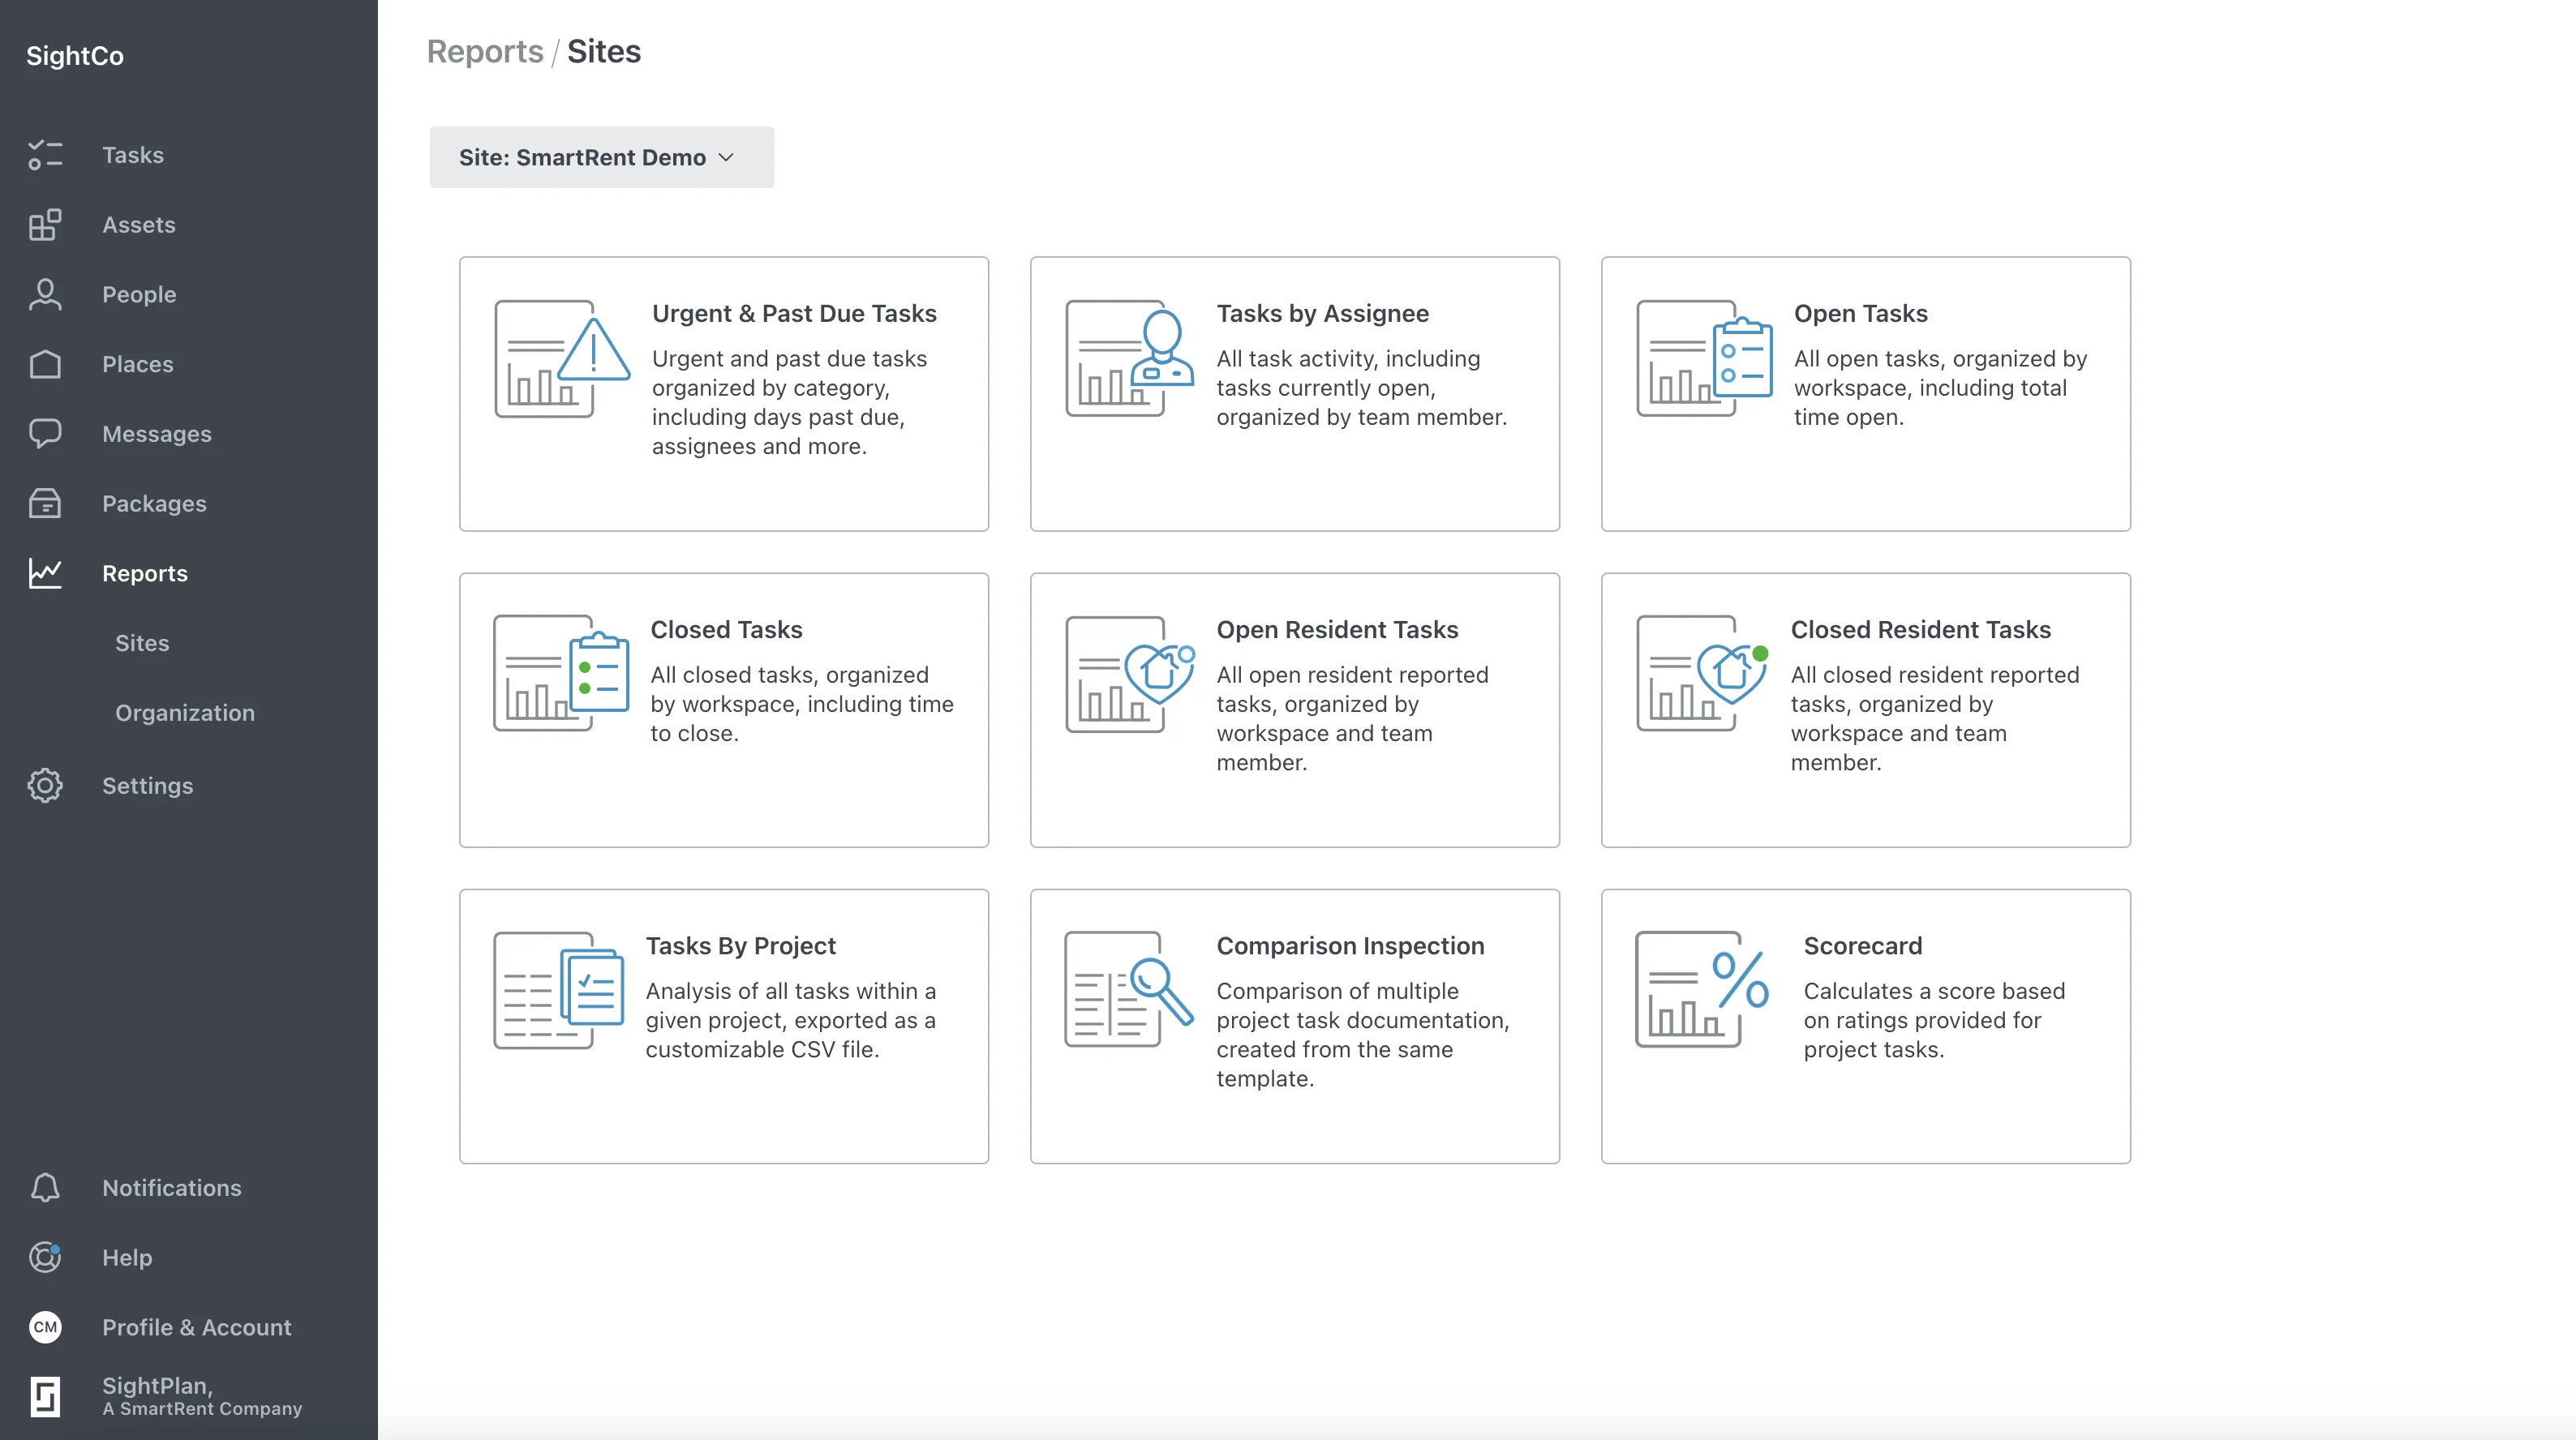2576x1440 pixels.
Task: Click the Notifications bell icon
Action: click(x=45, y=1188)
